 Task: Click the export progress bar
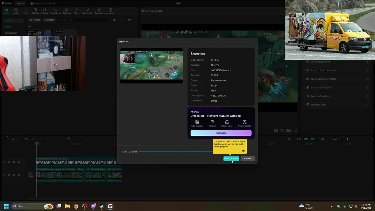pos(196,152)
